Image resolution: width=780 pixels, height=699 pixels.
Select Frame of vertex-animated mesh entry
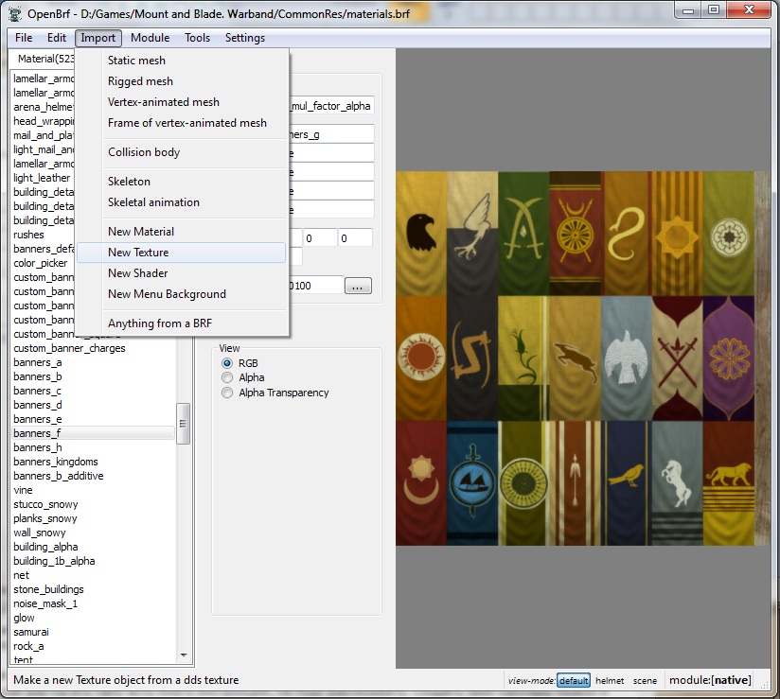click(x=182, y=123)
